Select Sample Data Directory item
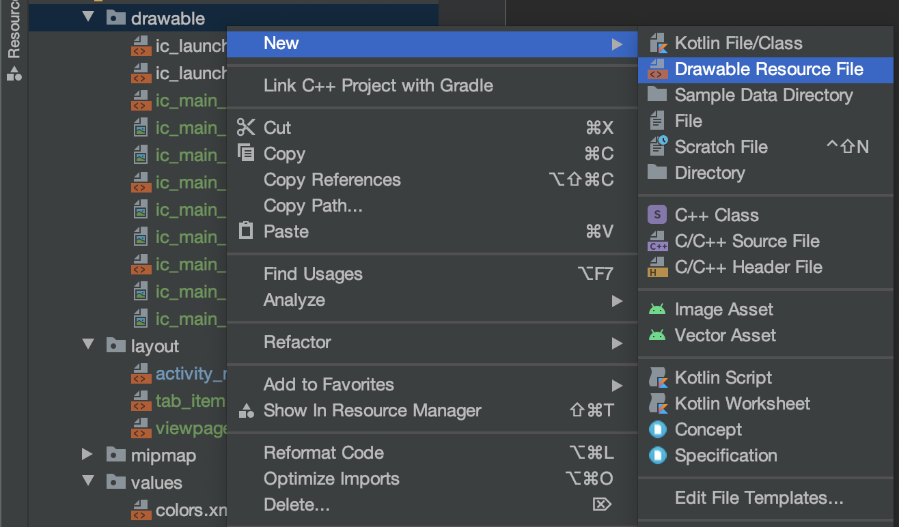This screenshot has height=527, width=899. pyautogui.click(x=763, y=95)
